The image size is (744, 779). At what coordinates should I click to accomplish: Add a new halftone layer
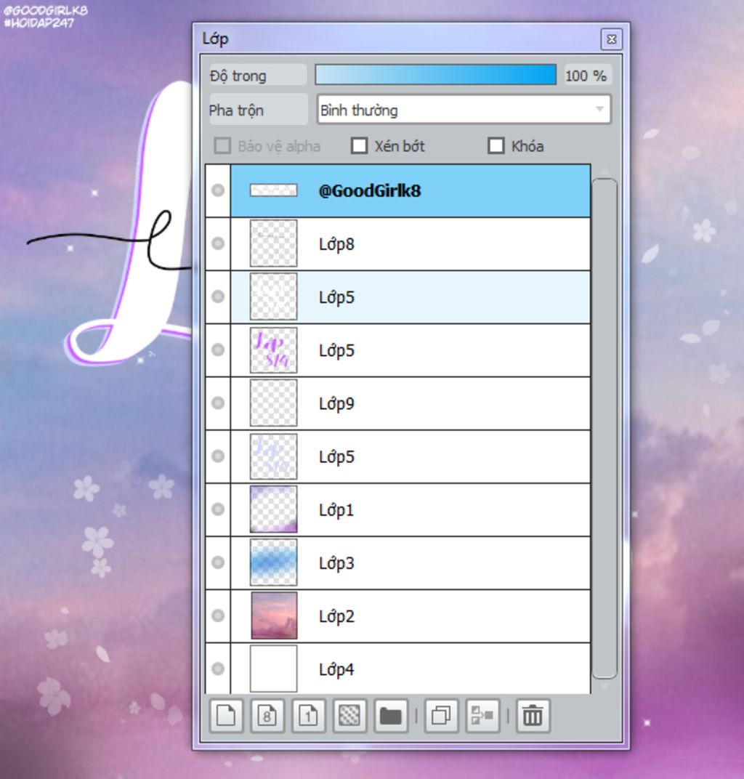point(349,715)
